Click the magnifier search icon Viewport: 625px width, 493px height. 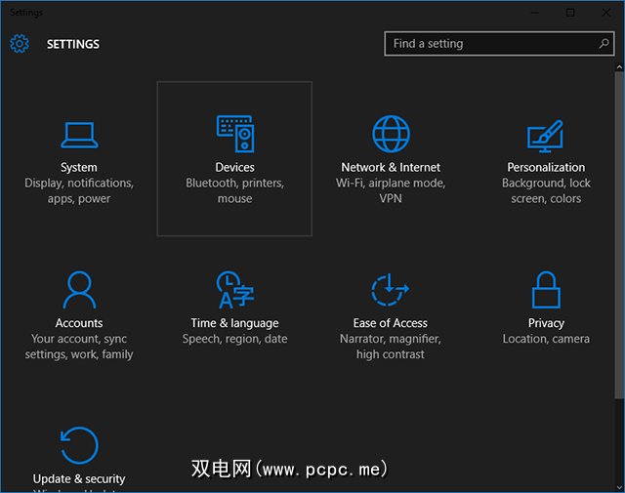click(604, 44)
